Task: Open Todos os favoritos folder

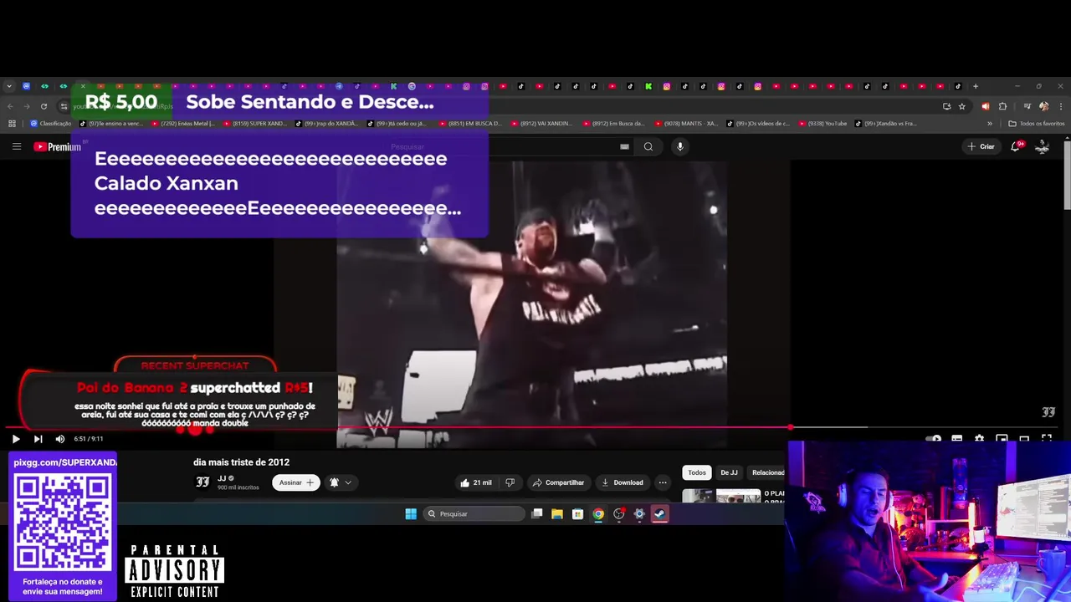Action: pos(1037,124)
